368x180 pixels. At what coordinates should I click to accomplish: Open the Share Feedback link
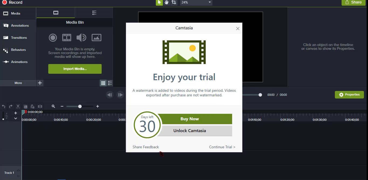pos(146,147)
